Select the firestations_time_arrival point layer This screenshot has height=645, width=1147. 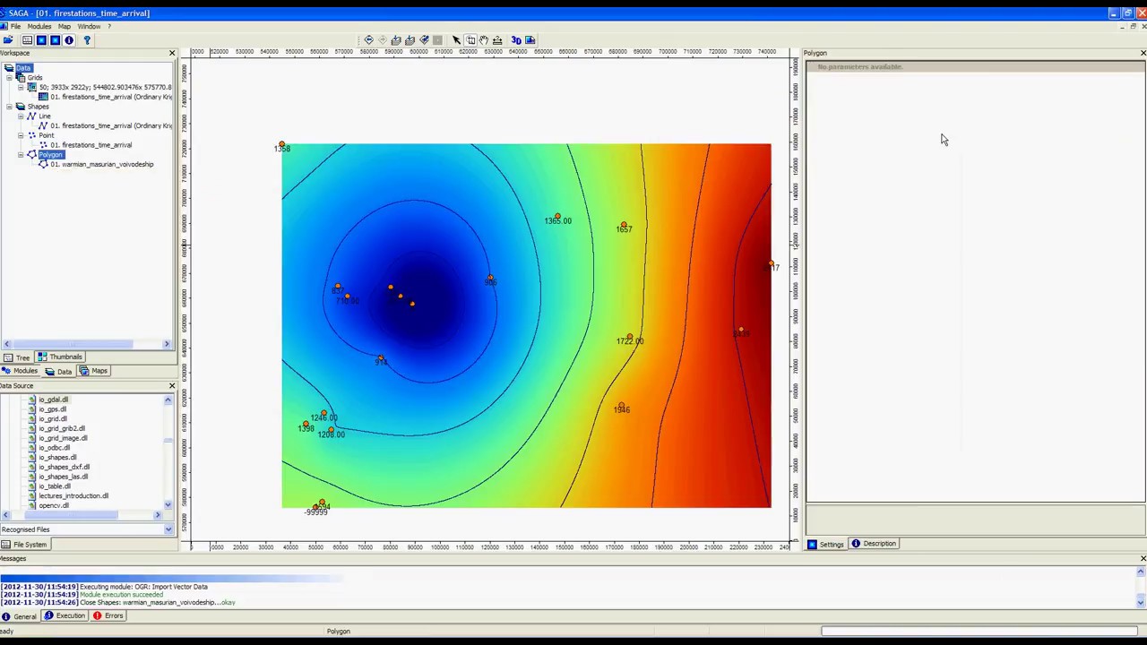click(x=91, y=145)
